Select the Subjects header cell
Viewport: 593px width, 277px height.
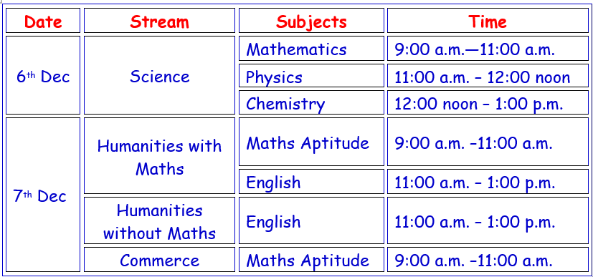click(311, 20)
